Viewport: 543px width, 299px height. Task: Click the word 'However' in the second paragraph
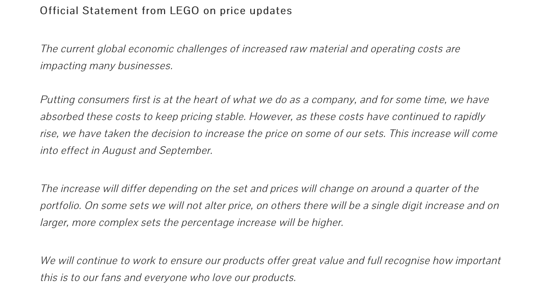coord(271,116)
